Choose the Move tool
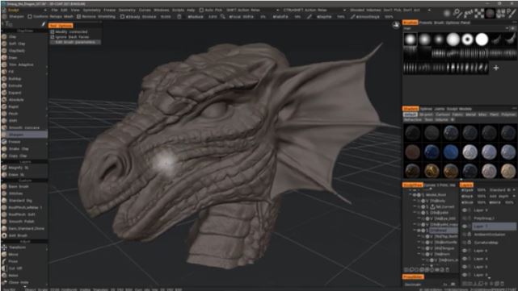This screenshot has height=291, width=518. (13, 255)
